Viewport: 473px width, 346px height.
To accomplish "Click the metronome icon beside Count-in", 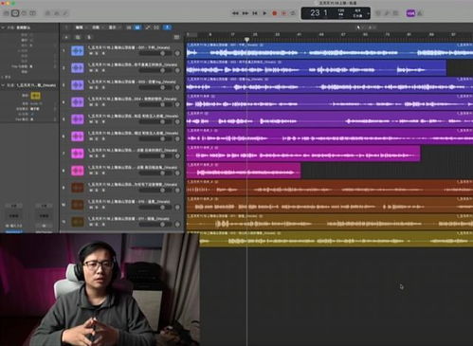I will (420, 13).
